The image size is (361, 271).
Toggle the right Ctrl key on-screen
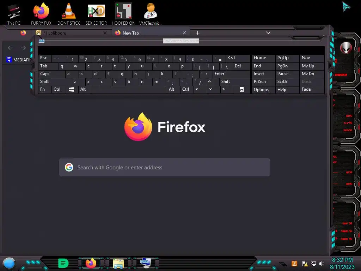(x=187, y=89)
